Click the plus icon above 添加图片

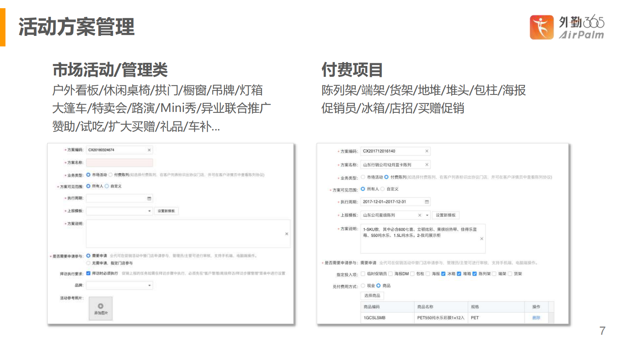(x=100, y=306)
